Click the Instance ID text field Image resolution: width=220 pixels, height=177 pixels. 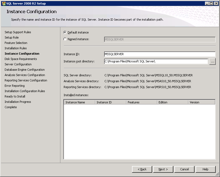pyautogui.click(x=160, y=54)
